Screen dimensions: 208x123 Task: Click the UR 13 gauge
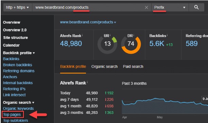click(x=107, y=44)
